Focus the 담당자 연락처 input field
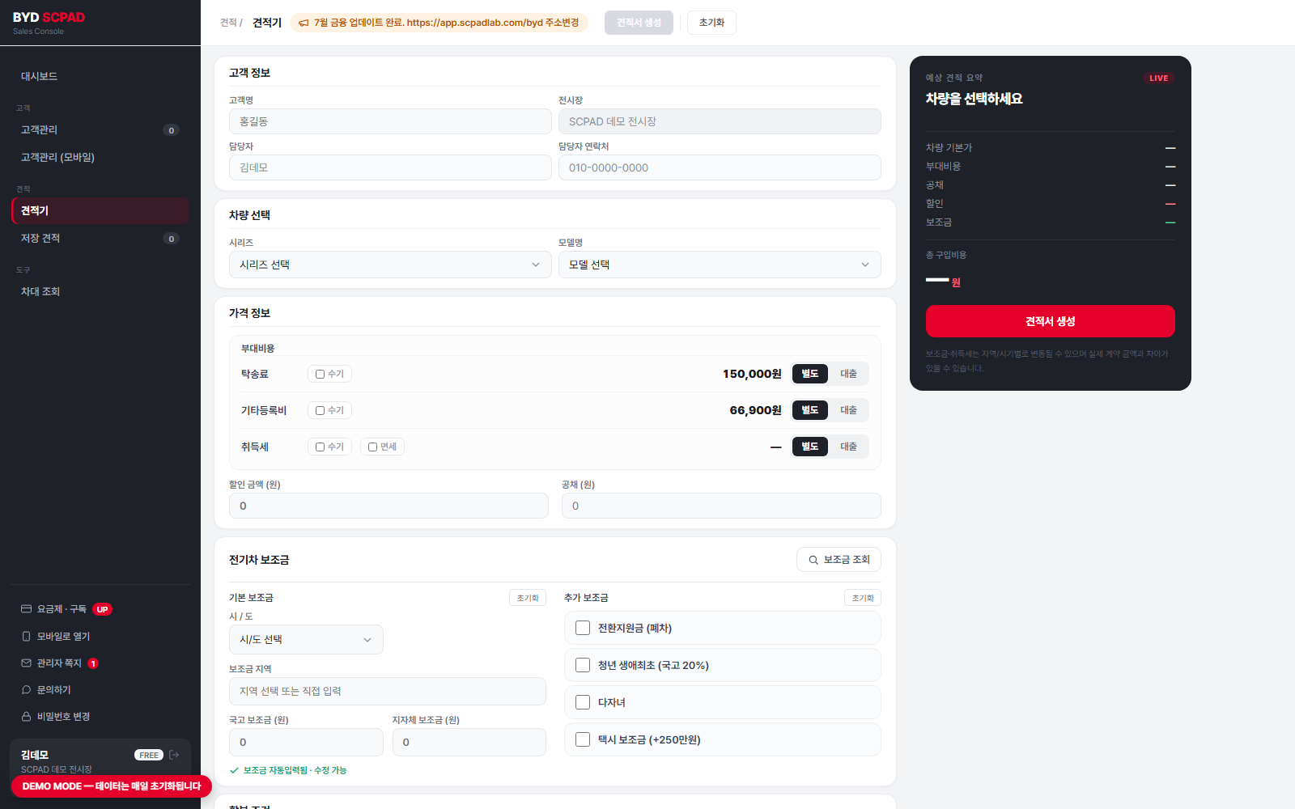 point(720,167)
